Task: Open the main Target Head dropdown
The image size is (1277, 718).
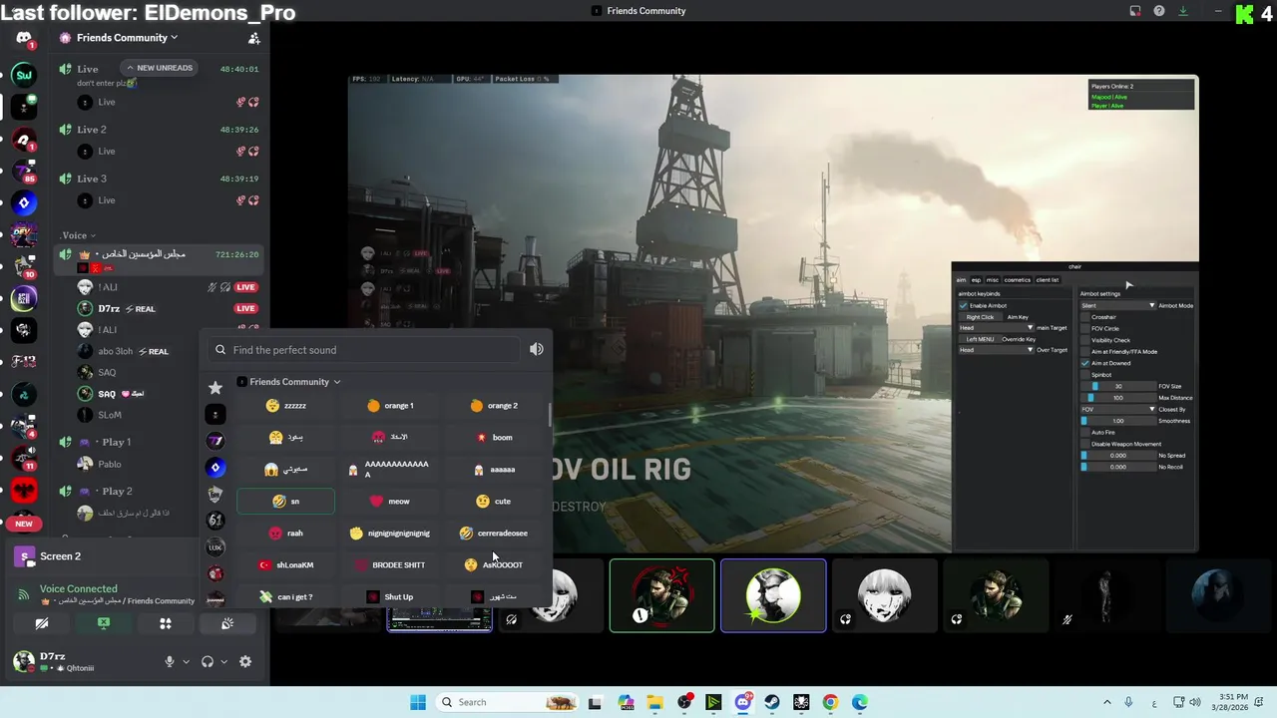Action: point(996,327)
